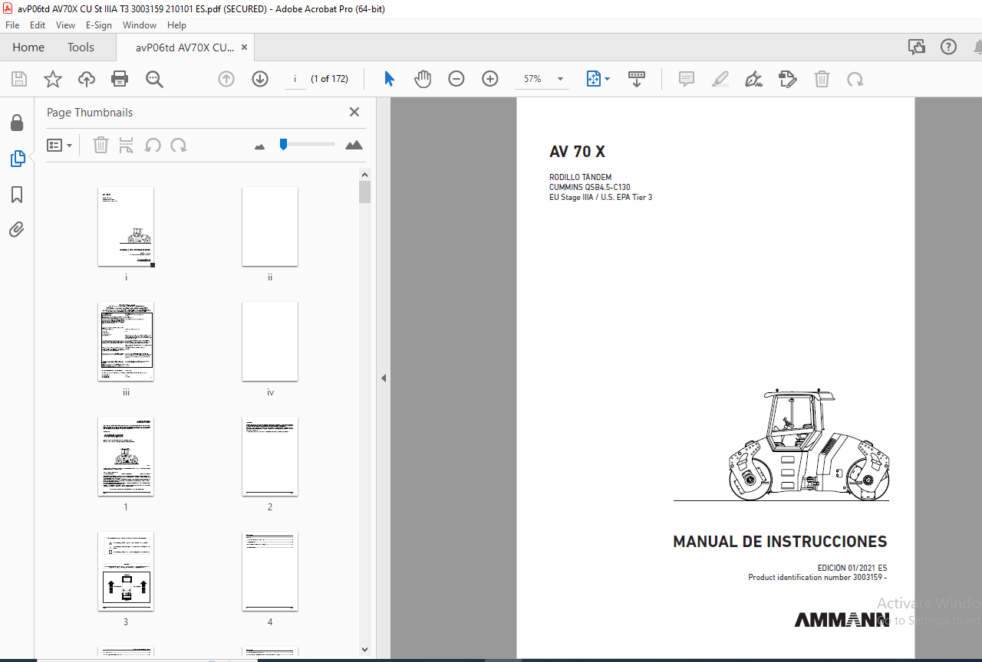
Task: Open the Edit menu
Action: pos(38,25)
